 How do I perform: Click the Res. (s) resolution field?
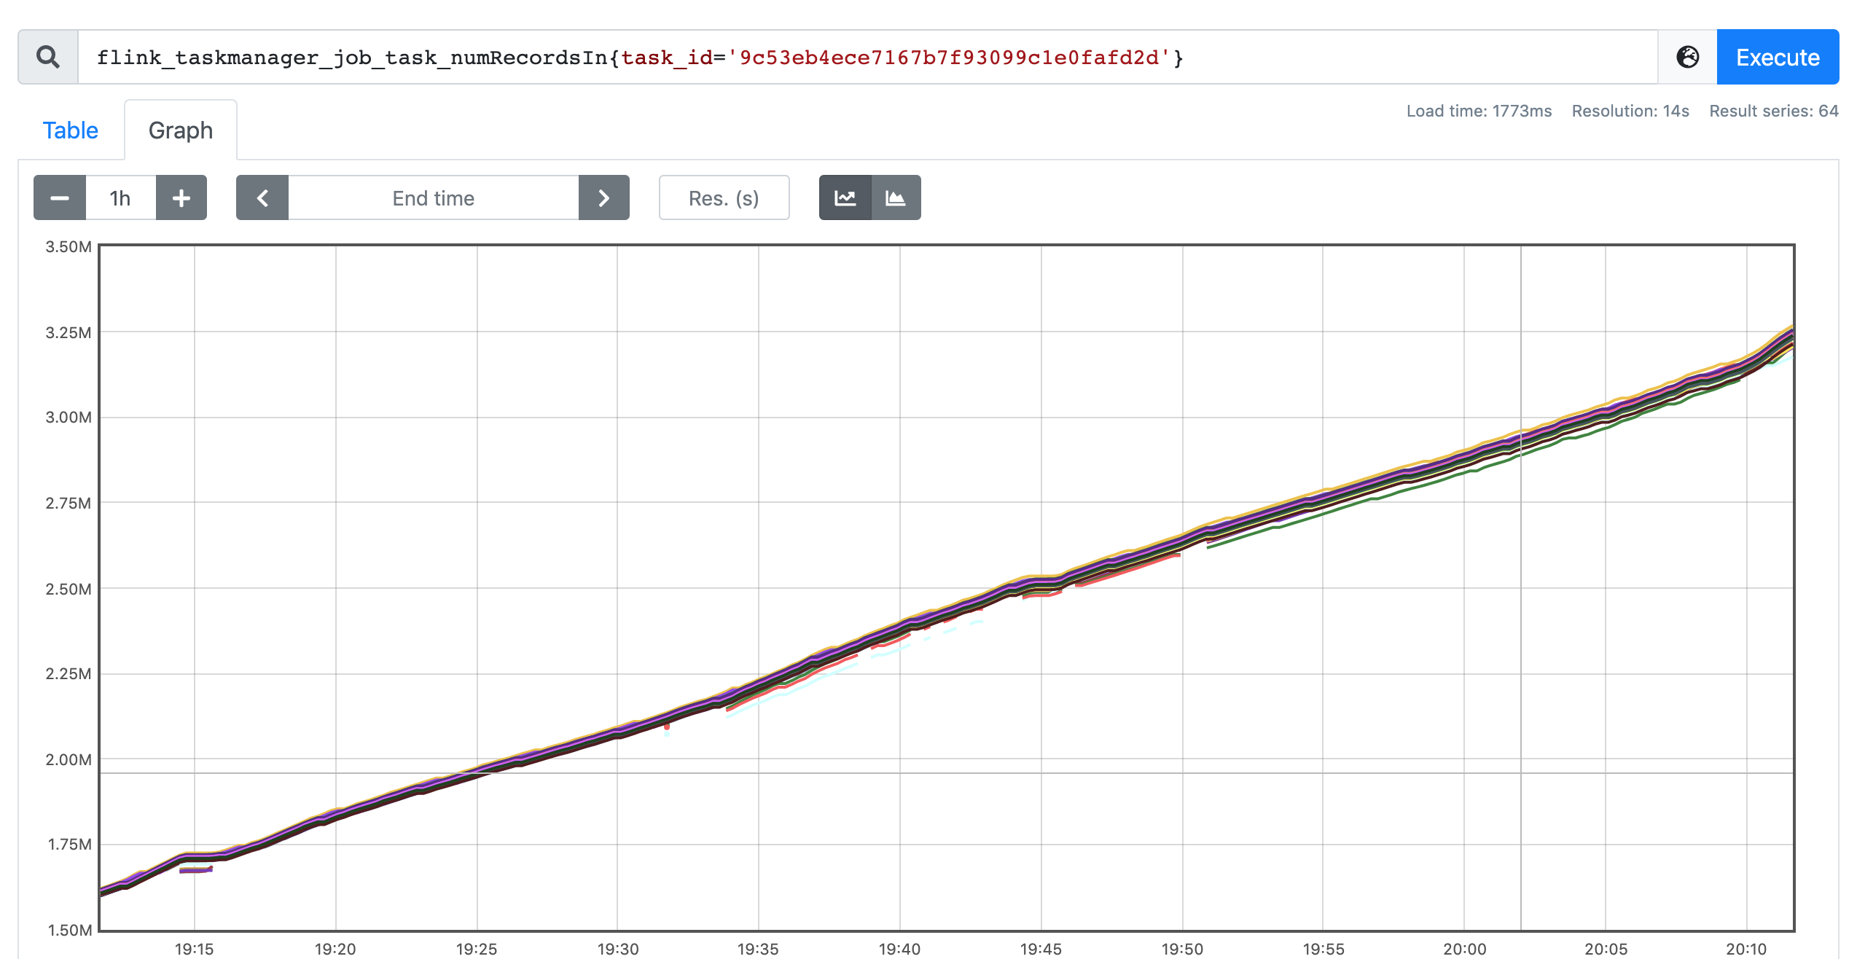pos(724,197)
